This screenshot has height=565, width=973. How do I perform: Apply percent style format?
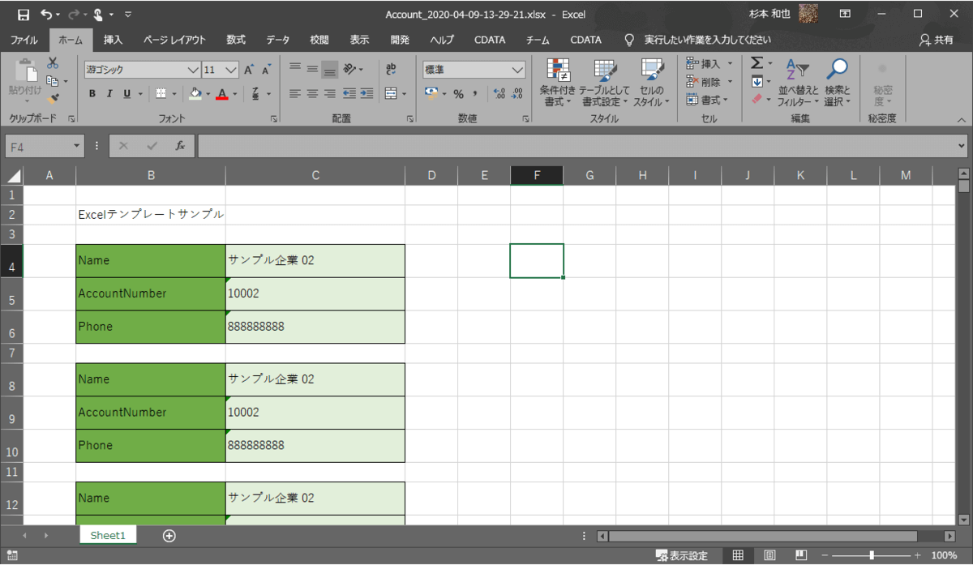coord(458,93)
